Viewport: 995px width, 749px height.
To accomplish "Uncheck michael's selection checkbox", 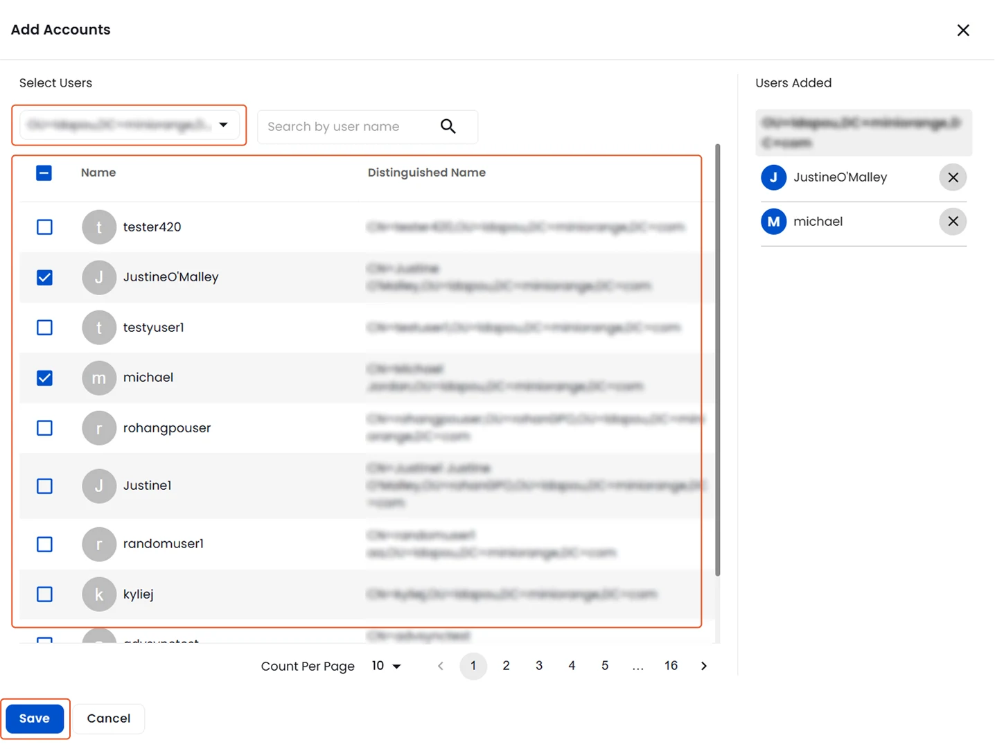I will pyautogui.click(x=44, y=378).
